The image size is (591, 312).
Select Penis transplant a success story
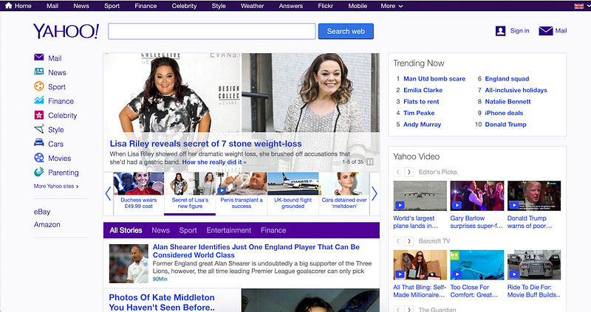pyautogui.click(x=242, y=193)
